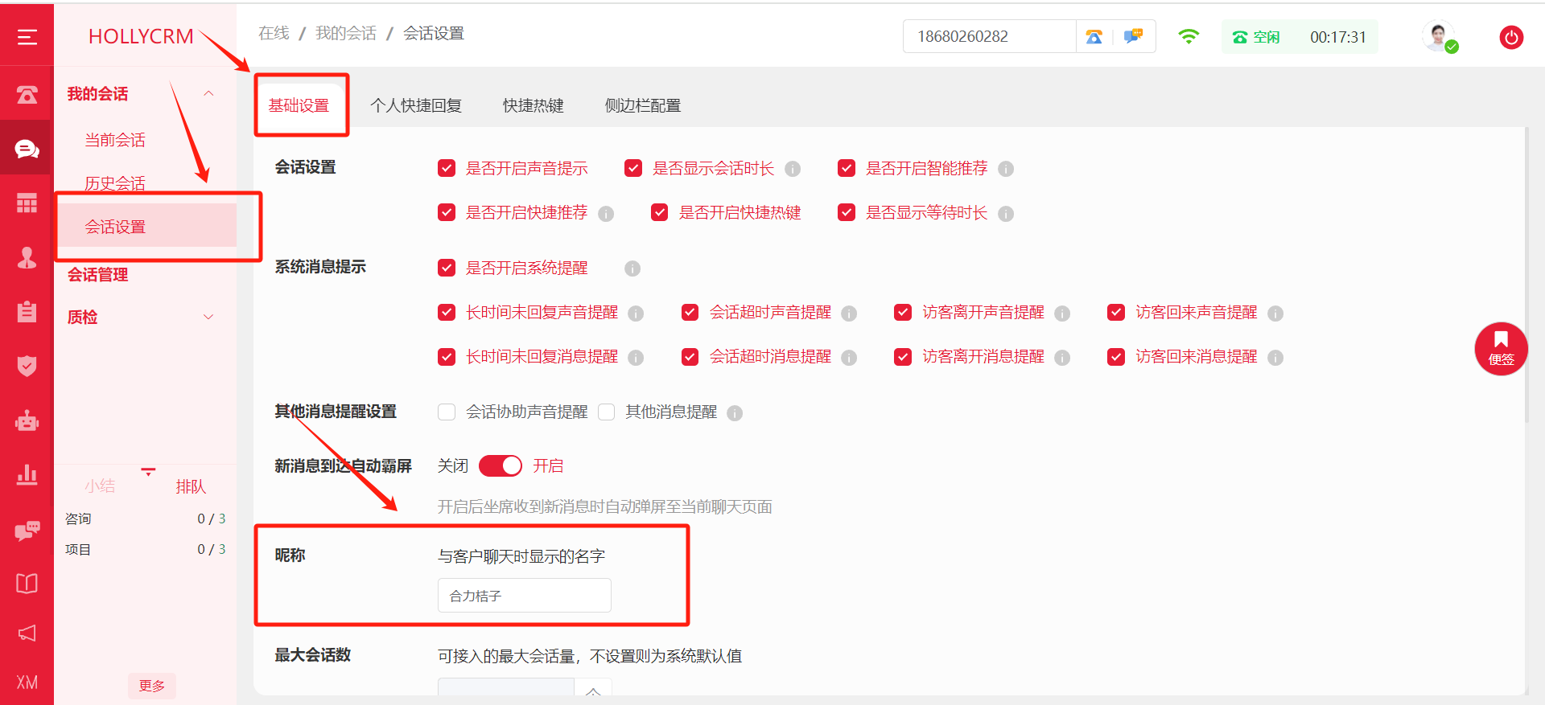Click the HOLLYCRM logo

(141, 36)
